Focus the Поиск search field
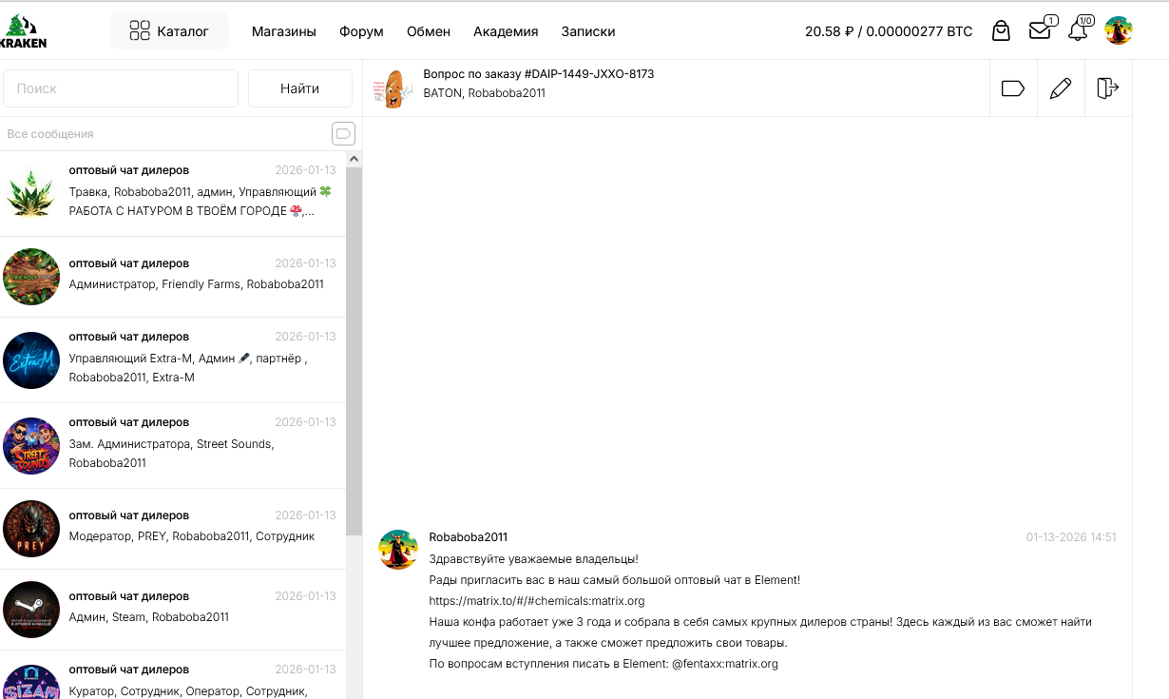Screen dimensions: 1169x699 121,88
